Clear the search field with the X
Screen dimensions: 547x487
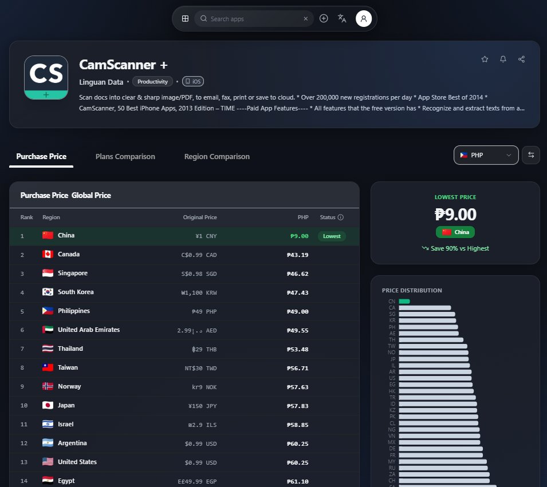coord(306,18)
